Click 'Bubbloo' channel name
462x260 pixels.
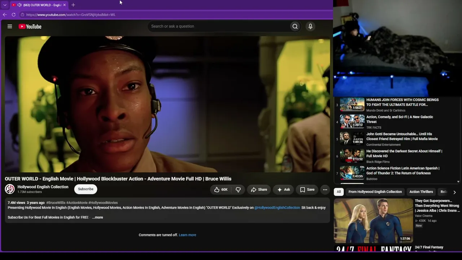point(372,179)
